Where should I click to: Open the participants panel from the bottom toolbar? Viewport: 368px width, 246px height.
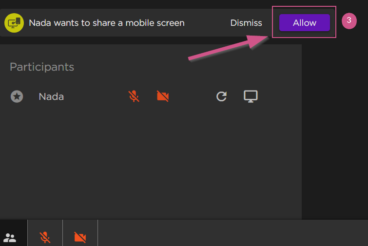[10, 238]
